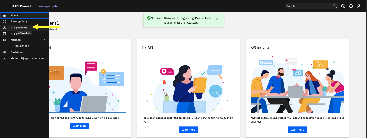Open the API products menu item
The width and height of the screenshot is (367, 138).
[x=19, y=28]
